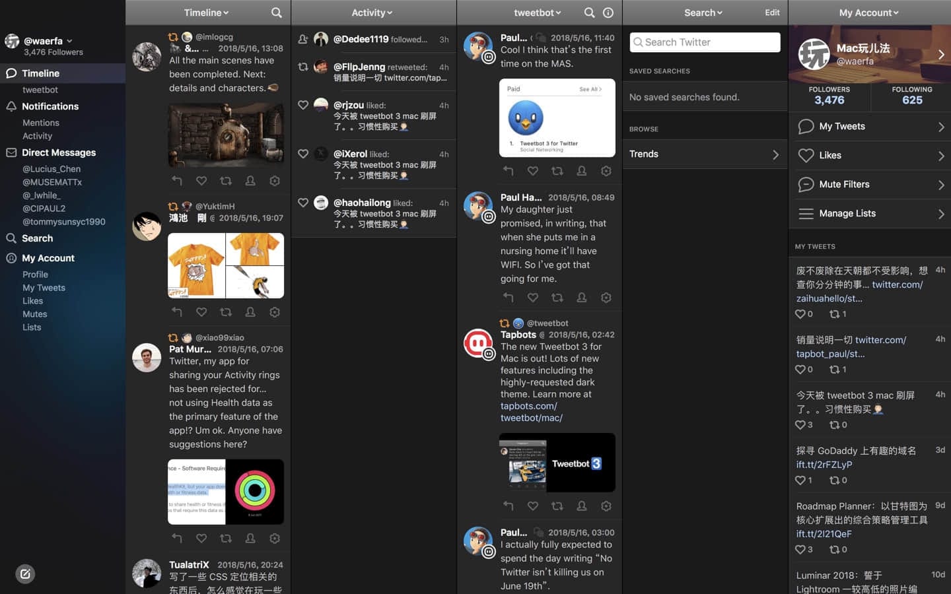This screenshot has width=951, height=594.
Task: Retweet the main scenes completed tweet
Action: [226, 180]
